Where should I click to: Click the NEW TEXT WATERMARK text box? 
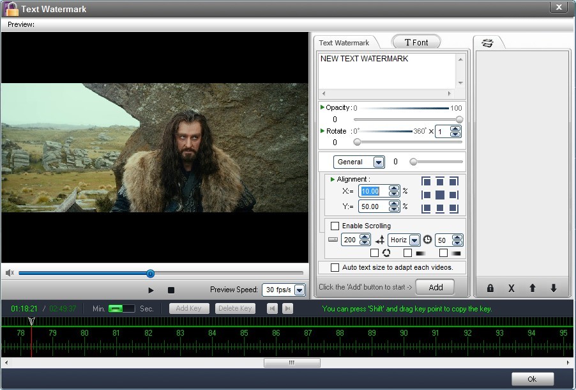coord(387,70)
